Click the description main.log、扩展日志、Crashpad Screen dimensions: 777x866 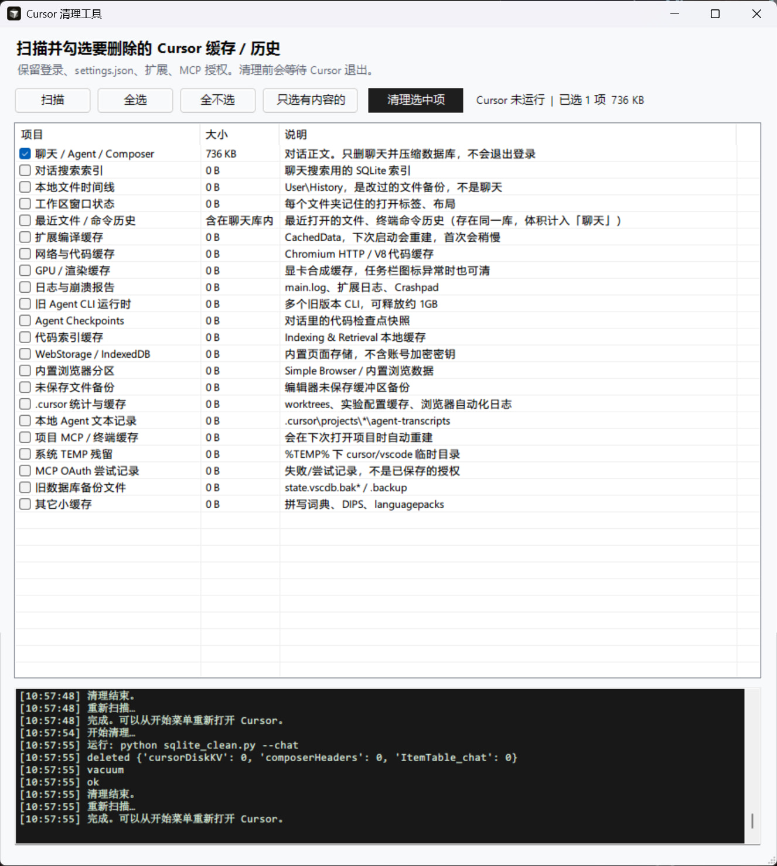coord(362,287)
